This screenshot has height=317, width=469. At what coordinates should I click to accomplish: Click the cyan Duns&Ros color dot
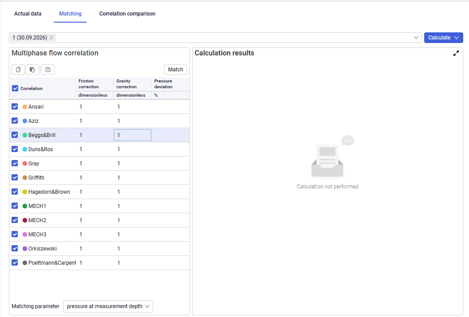pyautogui.click(x=25, y=149)
